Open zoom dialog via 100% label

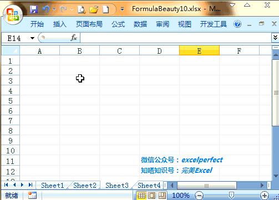[x=181, y=196]
